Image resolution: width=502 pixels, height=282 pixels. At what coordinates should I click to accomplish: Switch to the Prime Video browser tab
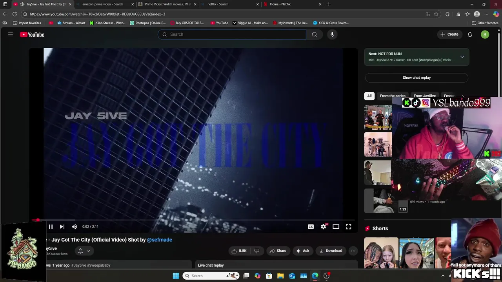(x=168, y=4)
